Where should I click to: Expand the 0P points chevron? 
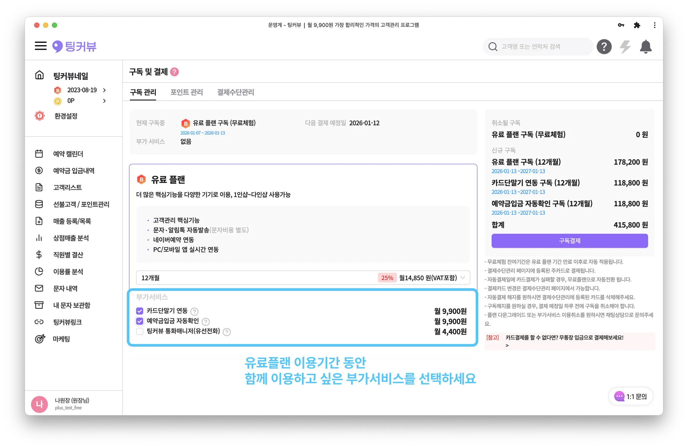click(x=104, y=101)
